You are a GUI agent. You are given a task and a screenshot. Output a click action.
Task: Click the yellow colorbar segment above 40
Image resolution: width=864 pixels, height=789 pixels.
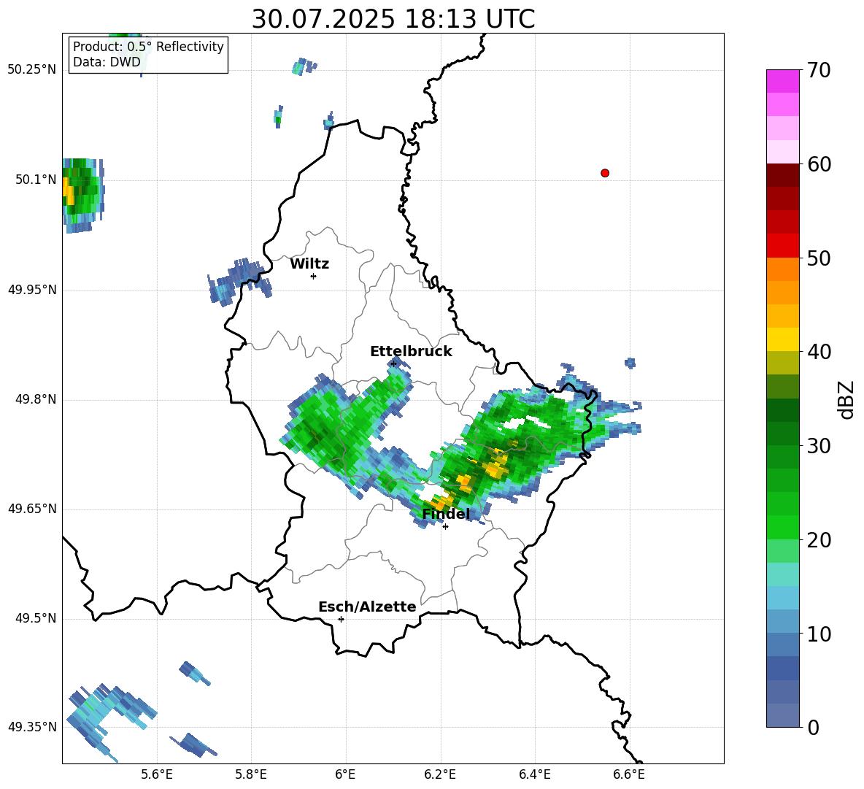coord(783,339)
